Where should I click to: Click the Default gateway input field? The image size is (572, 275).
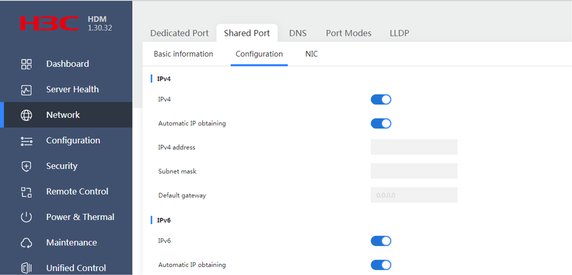click(414, 195)
